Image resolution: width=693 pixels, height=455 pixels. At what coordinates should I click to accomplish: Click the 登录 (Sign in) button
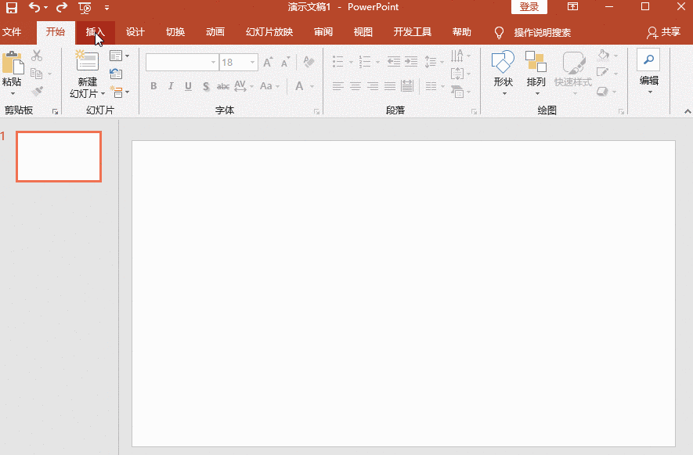click(x=529, y=7)
